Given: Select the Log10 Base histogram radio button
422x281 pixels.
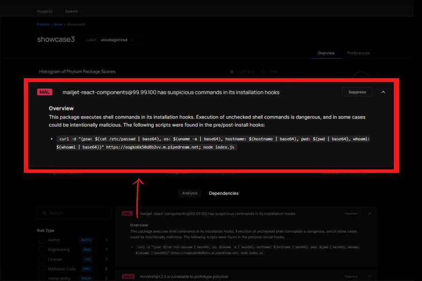Looking at the screenshot, I should tap(232, 72).
